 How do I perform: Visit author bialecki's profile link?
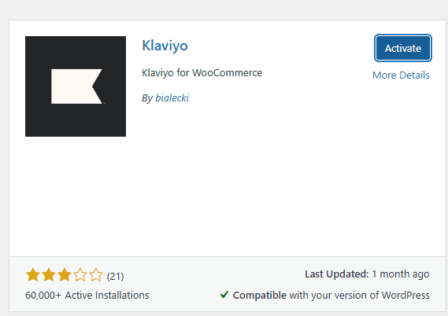172,97
